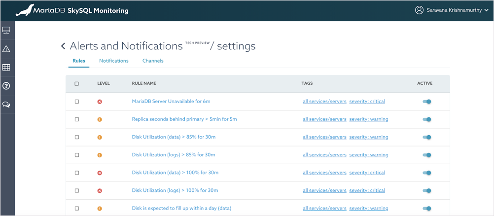Click the user profile avatar icon
Viewport: 494px width, 216px height.
click(419, 10)
